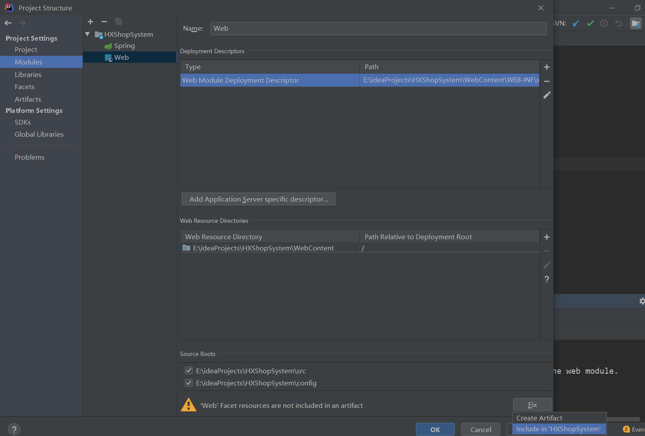Viewport: 645px width, 436px height.
Task: Click the warning triangle icon
Action: tap(189, 405)
